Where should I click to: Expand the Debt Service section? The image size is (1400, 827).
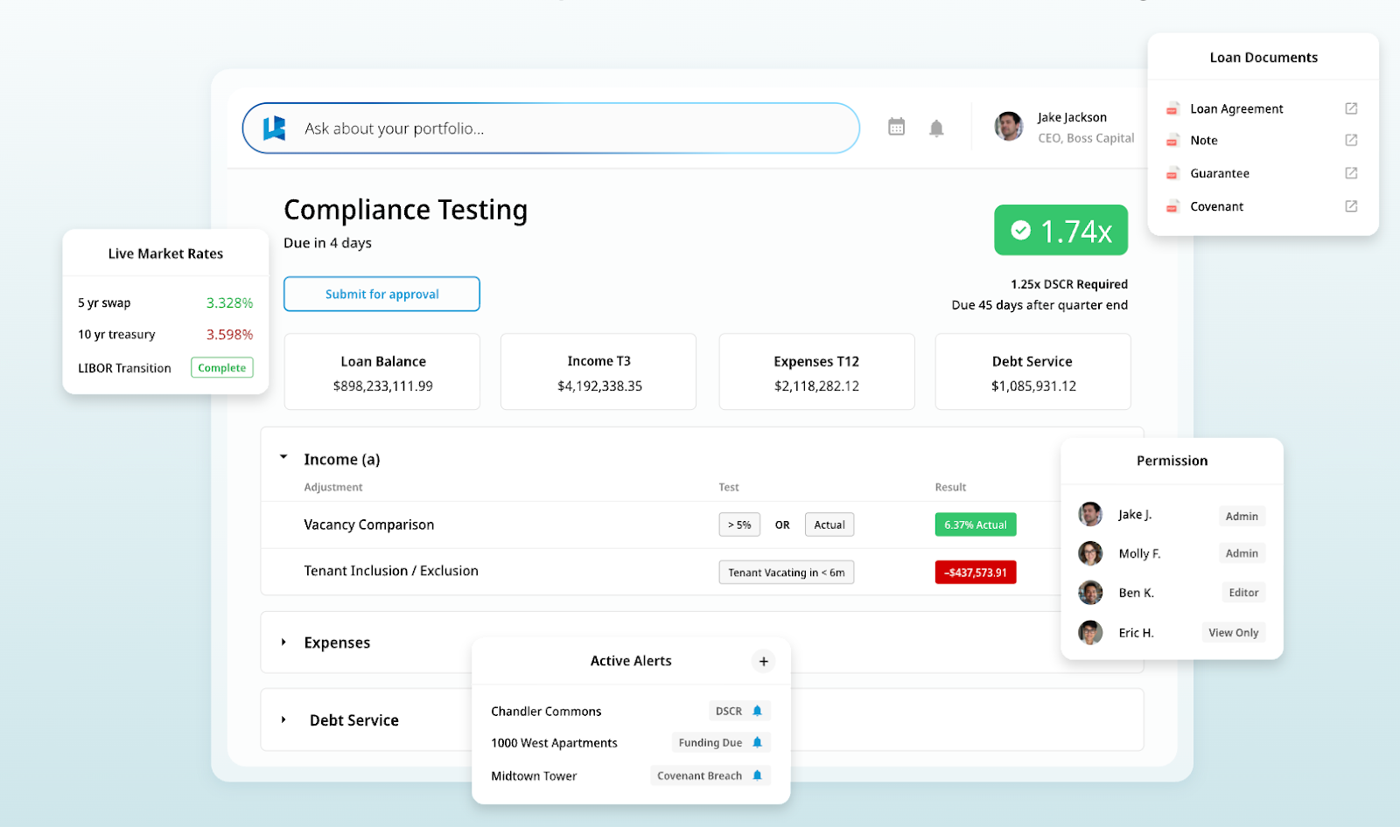pyautogui.click(x=283, y=719)
